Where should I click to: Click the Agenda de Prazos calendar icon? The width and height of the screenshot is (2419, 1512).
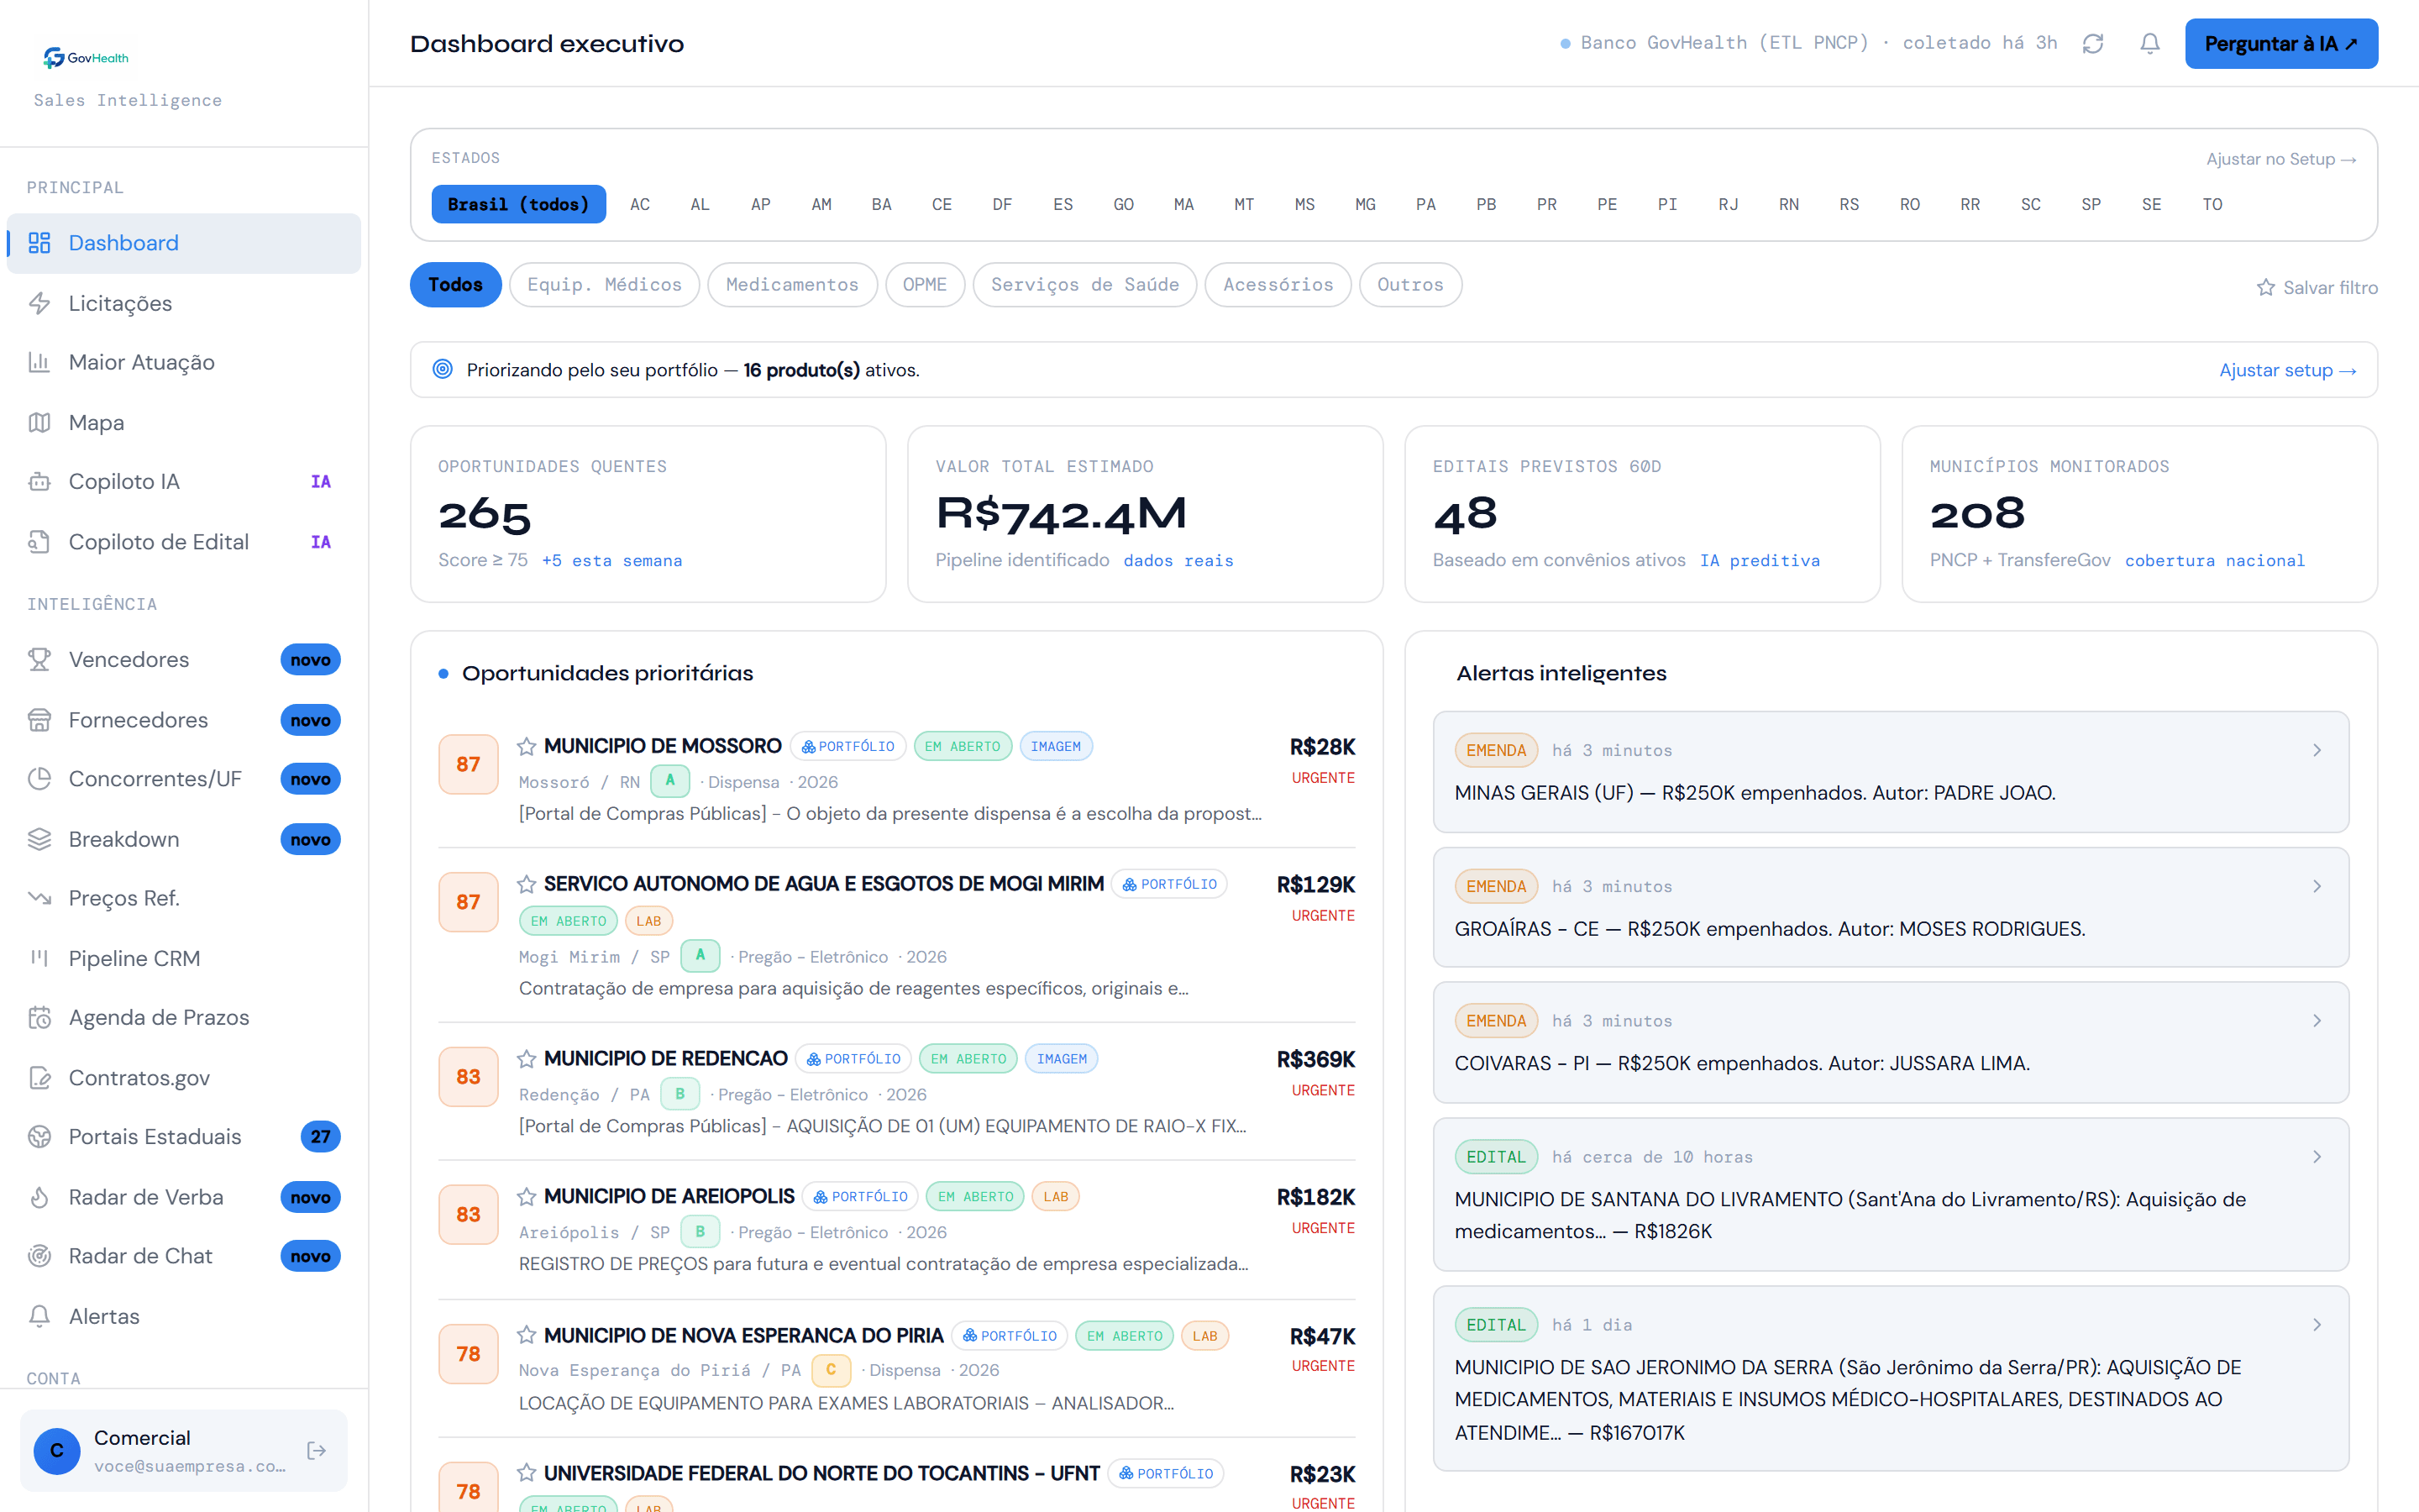(x=39, y=1018)
